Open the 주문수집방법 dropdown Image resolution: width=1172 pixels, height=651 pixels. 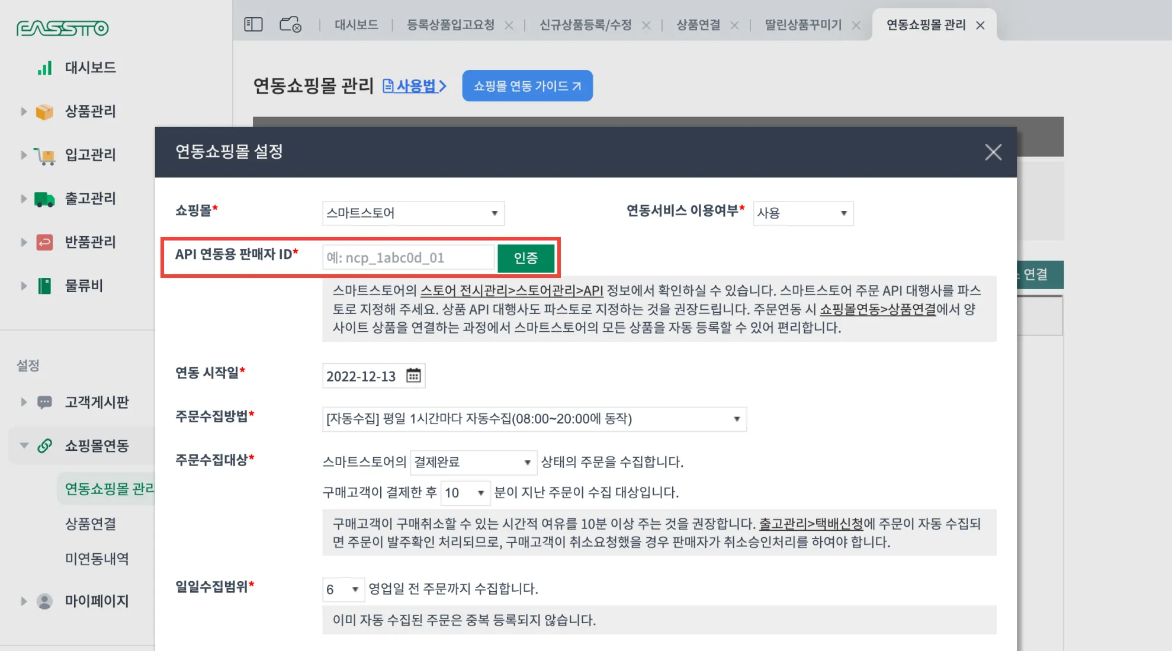[x=534, y=419]
